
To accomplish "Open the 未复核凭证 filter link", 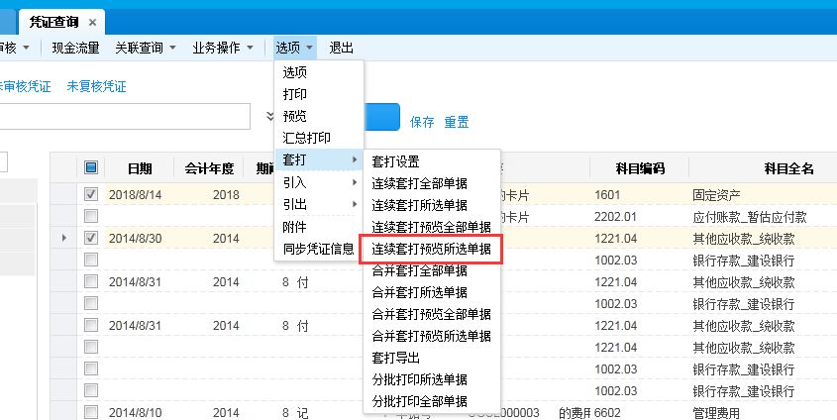I will 96,86.
